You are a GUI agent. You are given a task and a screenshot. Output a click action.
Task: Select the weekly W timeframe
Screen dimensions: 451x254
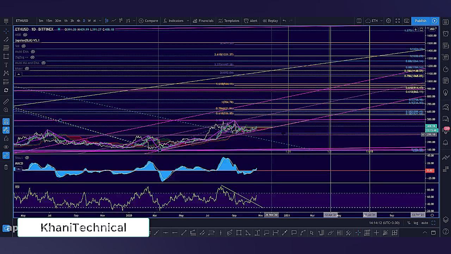coord(89,21)
